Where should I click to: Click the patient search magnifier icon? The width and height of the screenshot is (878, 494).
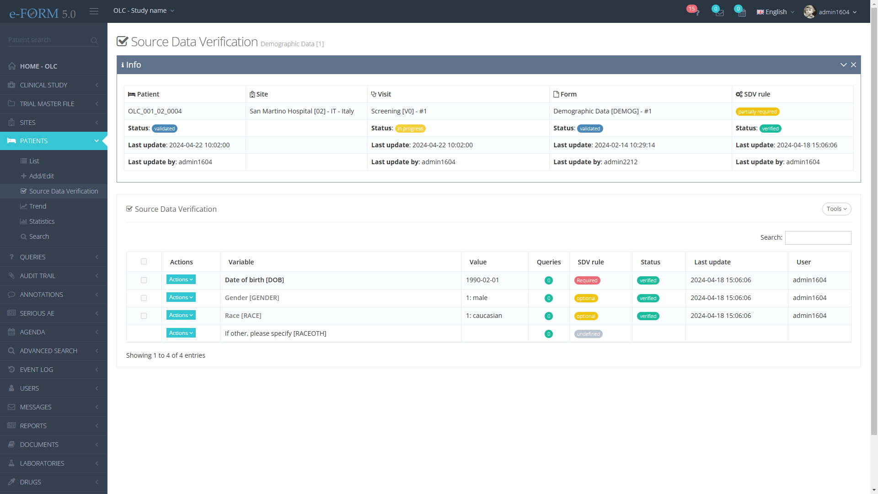(94, 41)
